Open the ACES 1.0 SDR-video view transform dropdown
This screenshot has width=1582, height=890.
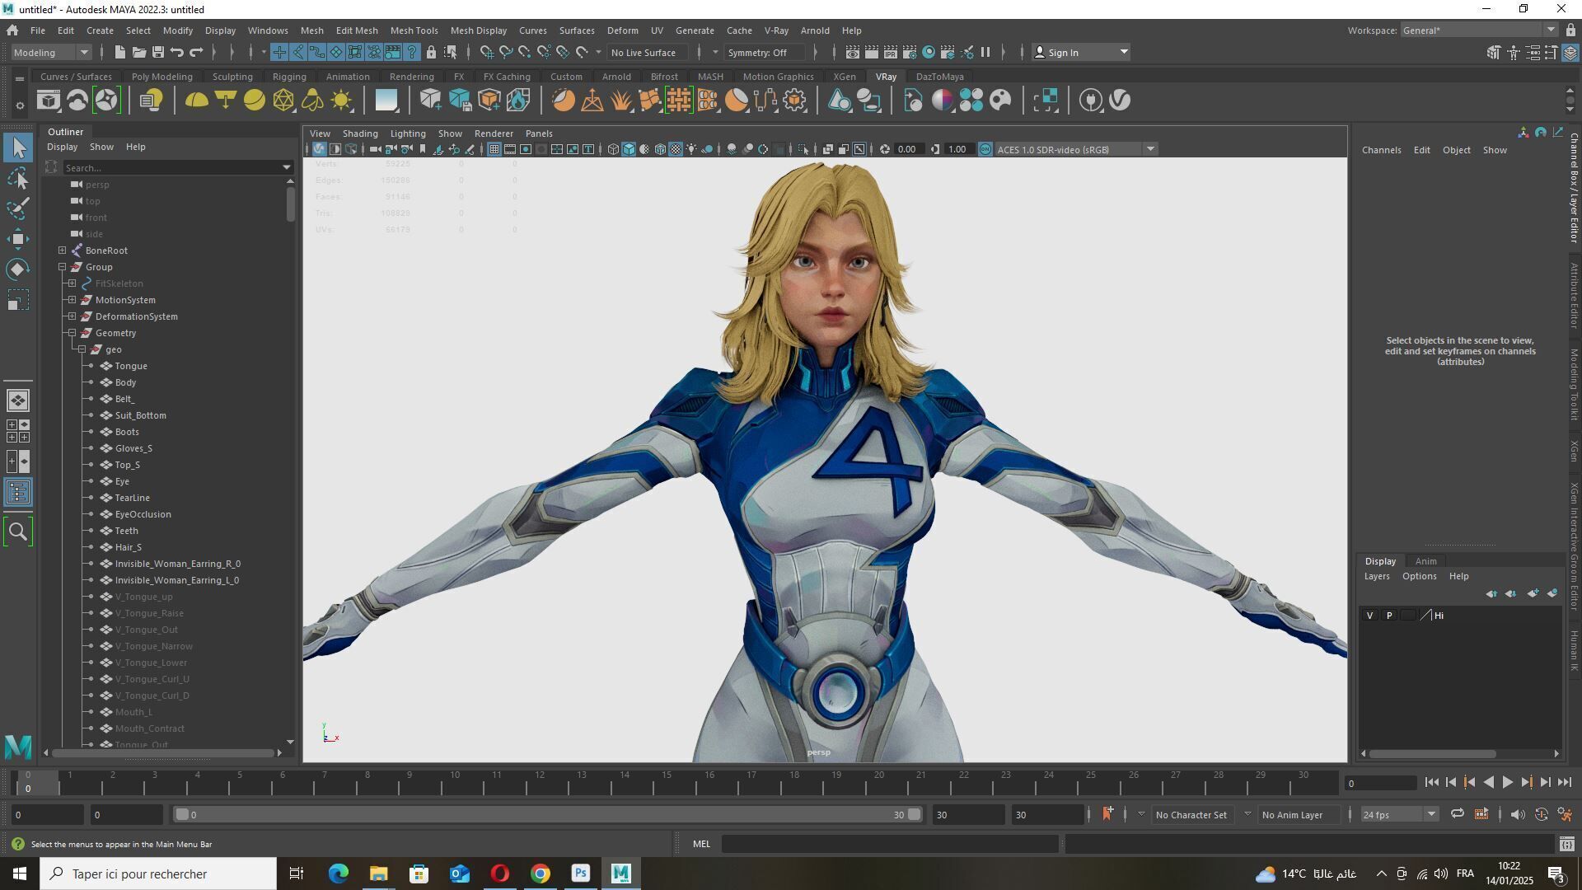pyautogui.click(x=1076, y=149)
